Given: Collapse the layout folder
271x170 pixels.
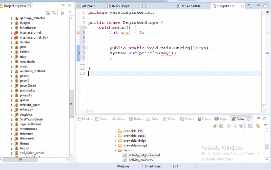Looking at the screenshot, I should coord(115,151).
